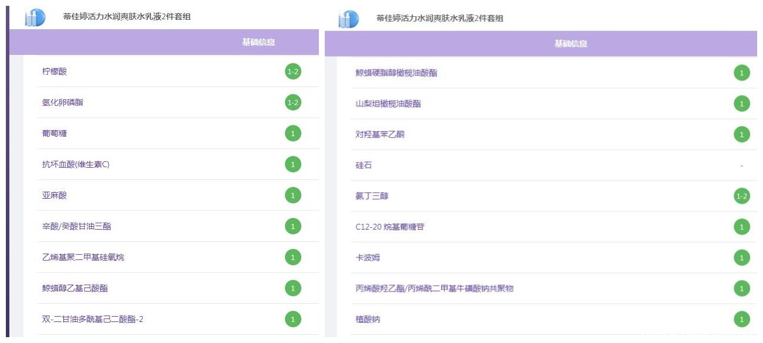This screenshot has width=763, height=343.
Task: Click the safety badge for 植酸钠
Action: click(x=741, y=320)
